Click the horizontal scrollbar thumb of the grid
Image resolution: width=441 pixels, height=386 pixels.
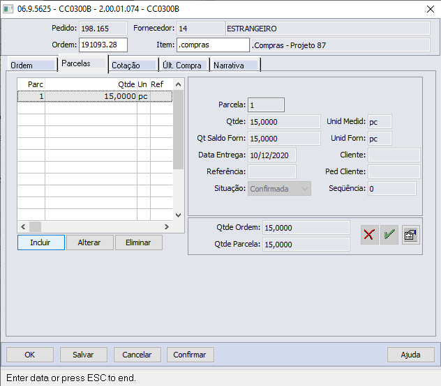[x=35, y=226]
